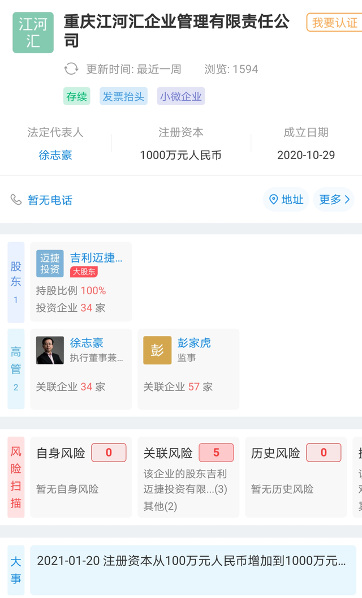Tap the 存续 status tag
This screenshot has height=598, width=362.
tap(77, 96)
